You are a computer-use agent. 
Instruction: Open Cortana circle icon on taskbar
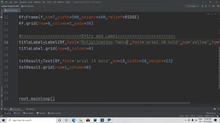point(59,120)
